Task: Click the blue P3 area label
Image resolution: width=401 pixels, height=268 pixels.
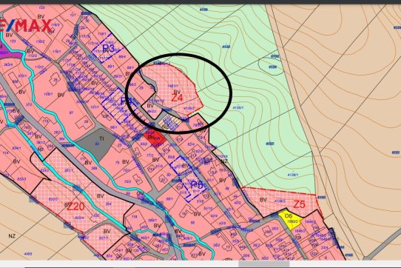Action: pos(109,48)
